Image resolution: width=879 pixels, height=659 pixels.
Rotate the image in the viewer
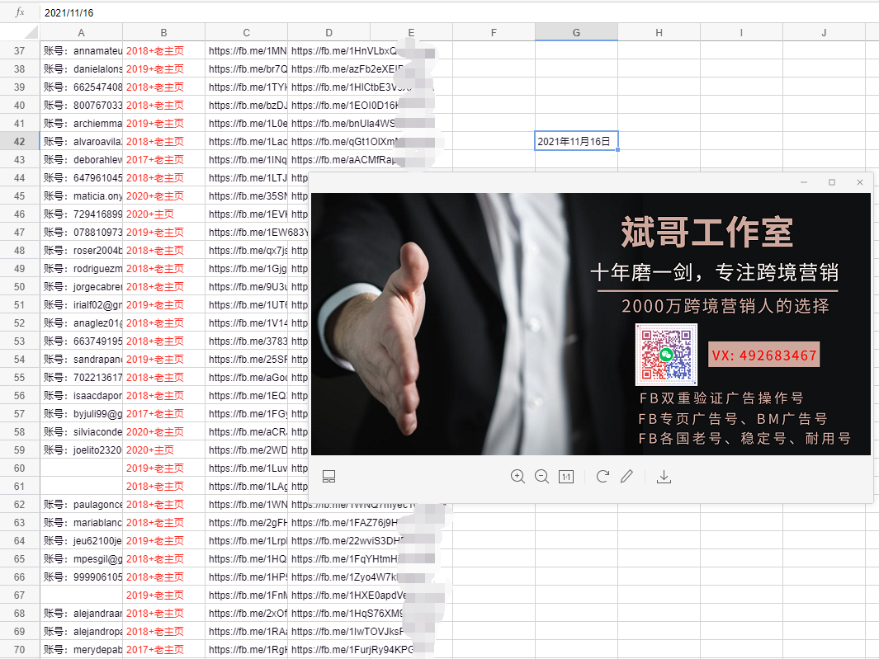pyautogui.click(x=603, y=477)
